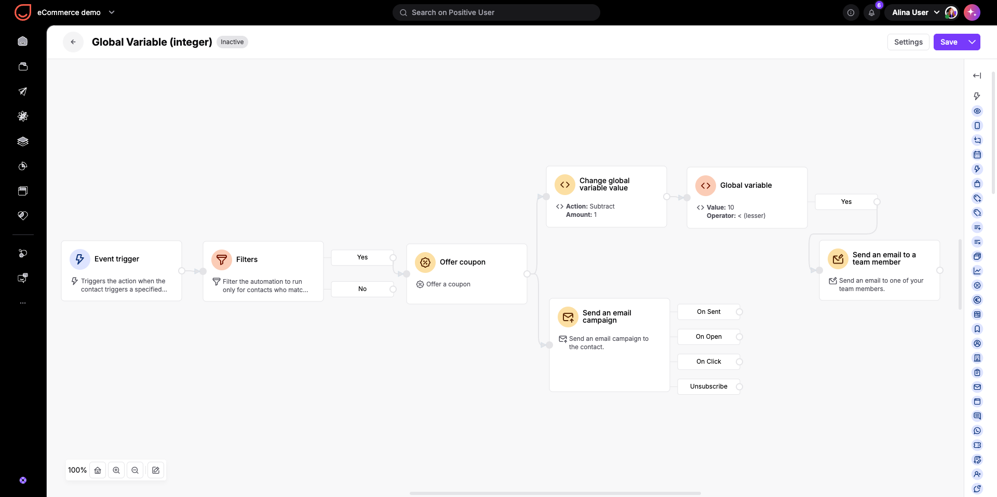Expand the Save button dropdown arrow

pyautogui.click(x=972, y=42)
